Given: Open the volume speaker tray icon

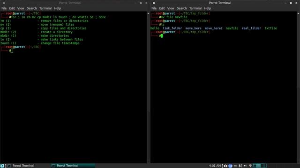Looking at the screenshot, I should 245,166.
